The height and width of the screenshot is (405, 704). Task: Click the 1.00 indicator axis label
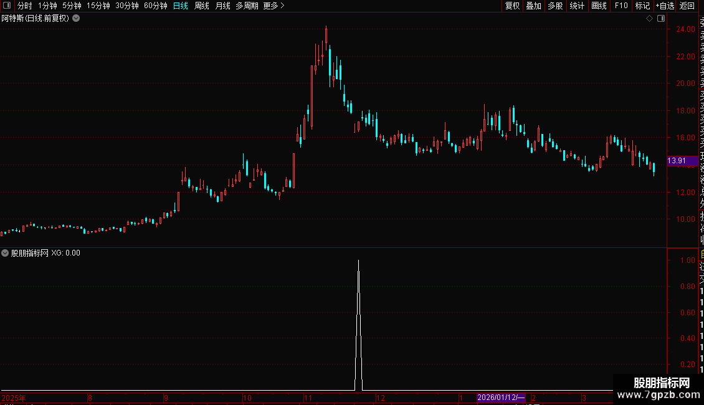tap(687, 260)
